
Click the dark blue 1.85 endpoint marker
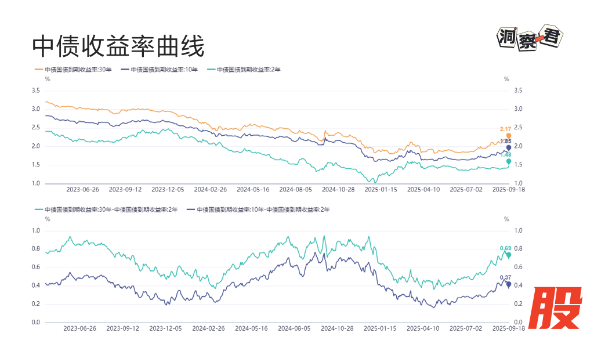pos(509,148)
